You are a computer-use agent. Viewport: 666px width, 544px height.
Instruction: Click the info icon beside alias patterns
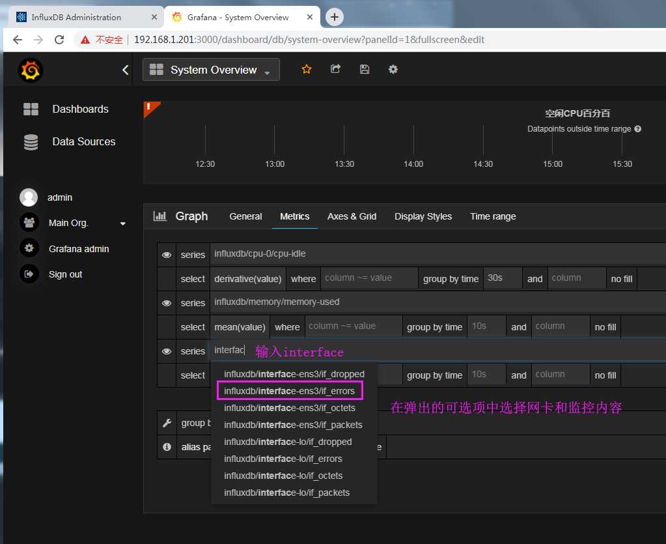click(x=167, y=447)
